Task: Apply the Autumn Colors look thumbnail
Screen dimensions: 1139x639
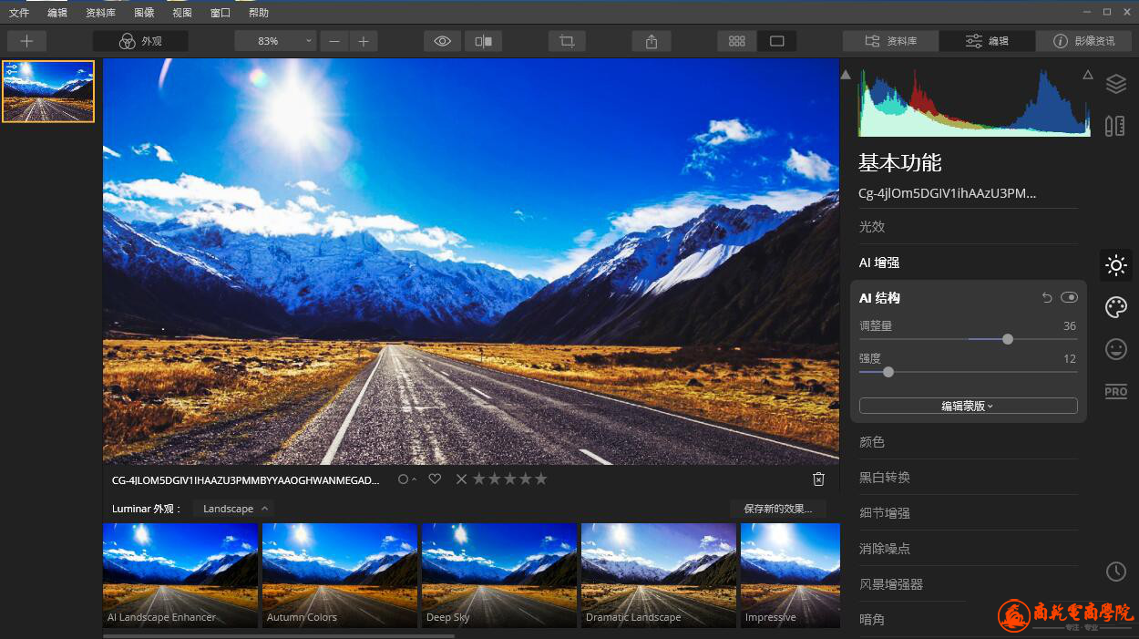Action: coord(339,575)
